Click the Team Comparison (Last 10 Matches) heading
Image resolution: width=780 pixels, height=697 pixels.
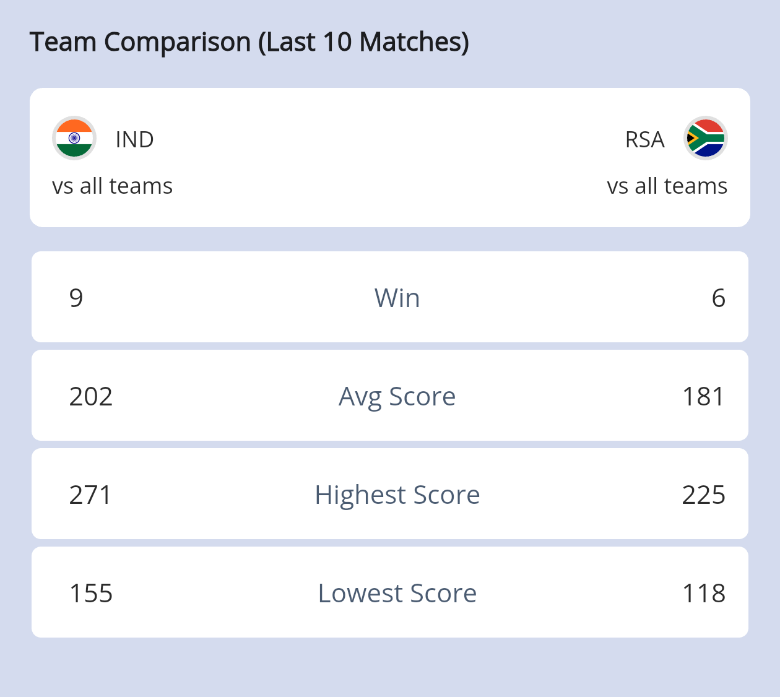[x=249, y=42]
